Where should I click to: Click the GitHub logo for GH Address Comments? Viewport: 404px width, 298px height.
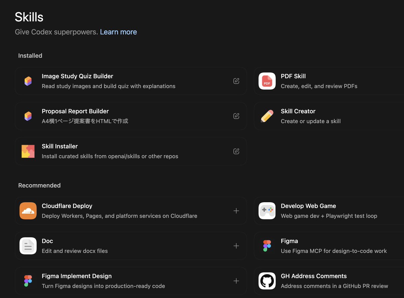tap(267, 281)
